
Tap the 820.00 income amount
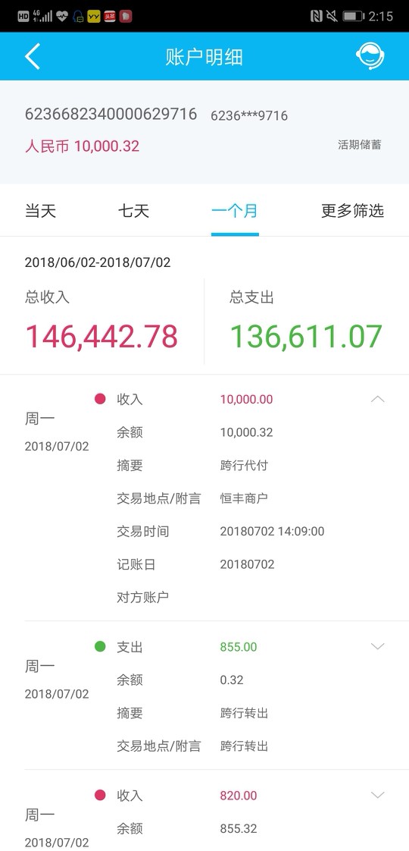tap(239, 796)
